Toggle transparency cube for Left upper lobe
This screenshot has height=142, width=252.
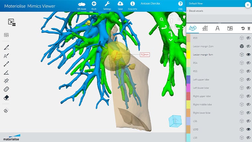pyautogui.click(x=242, y=79)
